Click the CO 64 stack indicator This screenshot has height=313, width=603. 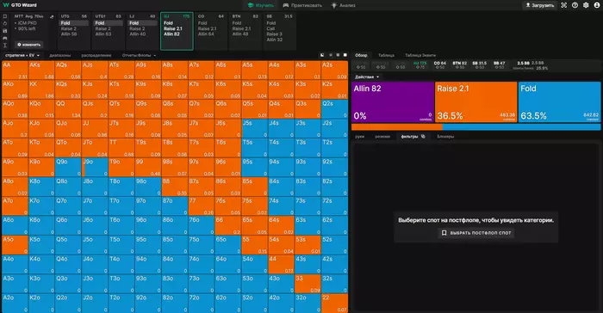(440, 64)
